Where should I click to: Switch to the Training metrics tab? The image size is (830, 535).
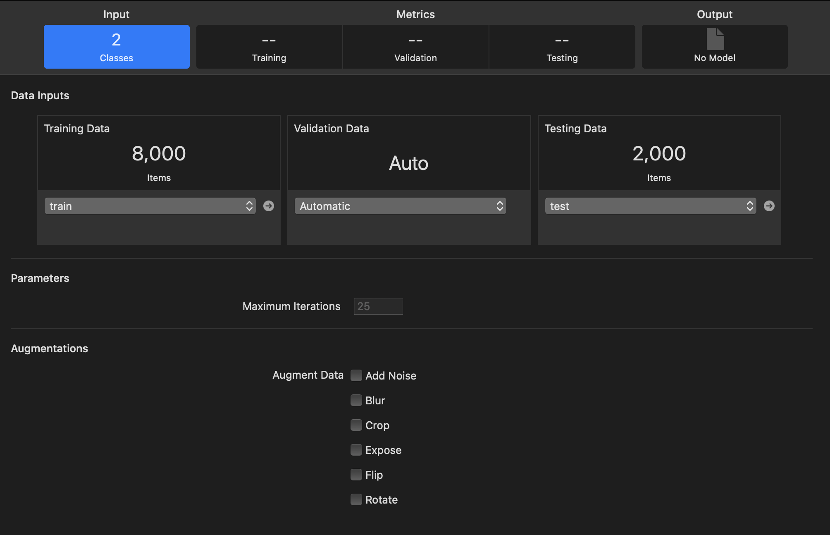[269, 47]
